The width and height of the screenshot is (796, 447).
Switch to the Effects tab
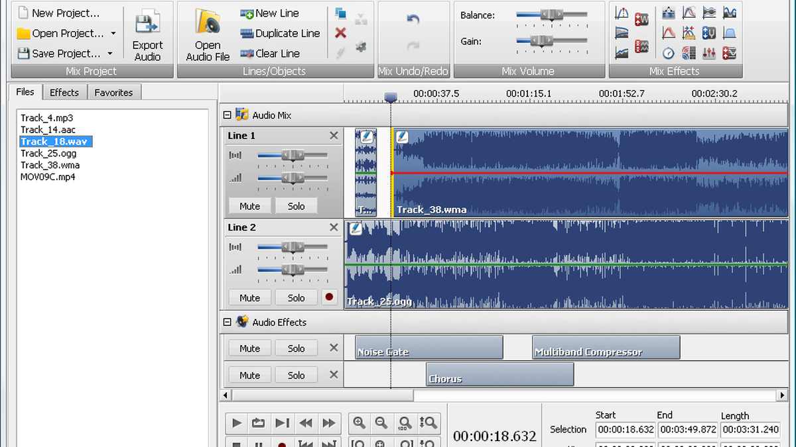click(x=64, y=92)
